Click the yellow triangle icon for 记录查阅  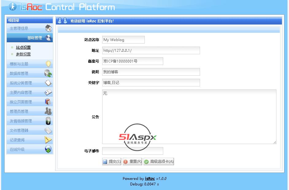point(48,140)
